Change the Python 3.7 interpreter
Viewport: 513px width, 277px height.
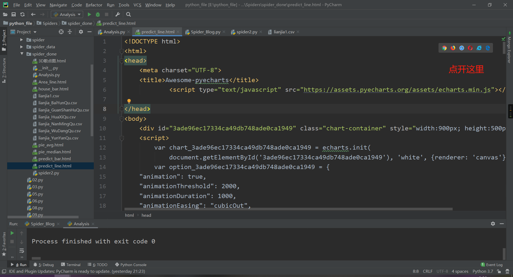483,271
